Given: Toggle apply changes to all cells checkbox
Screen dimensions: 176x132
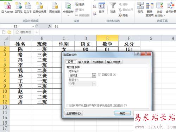Looking at the screenshot, I should coord(68,105).
